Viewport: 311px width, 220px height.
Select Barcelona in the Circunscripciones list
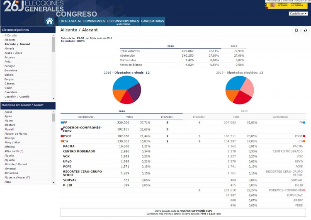click(11, 70)
